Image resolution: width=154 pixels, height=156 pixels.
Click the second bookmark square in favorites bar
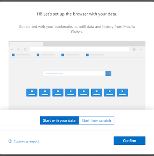(x=38, y=55)
